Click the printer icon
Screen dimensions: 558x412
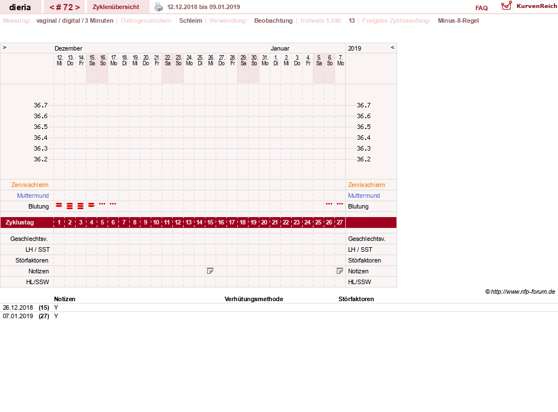[158, 7]
